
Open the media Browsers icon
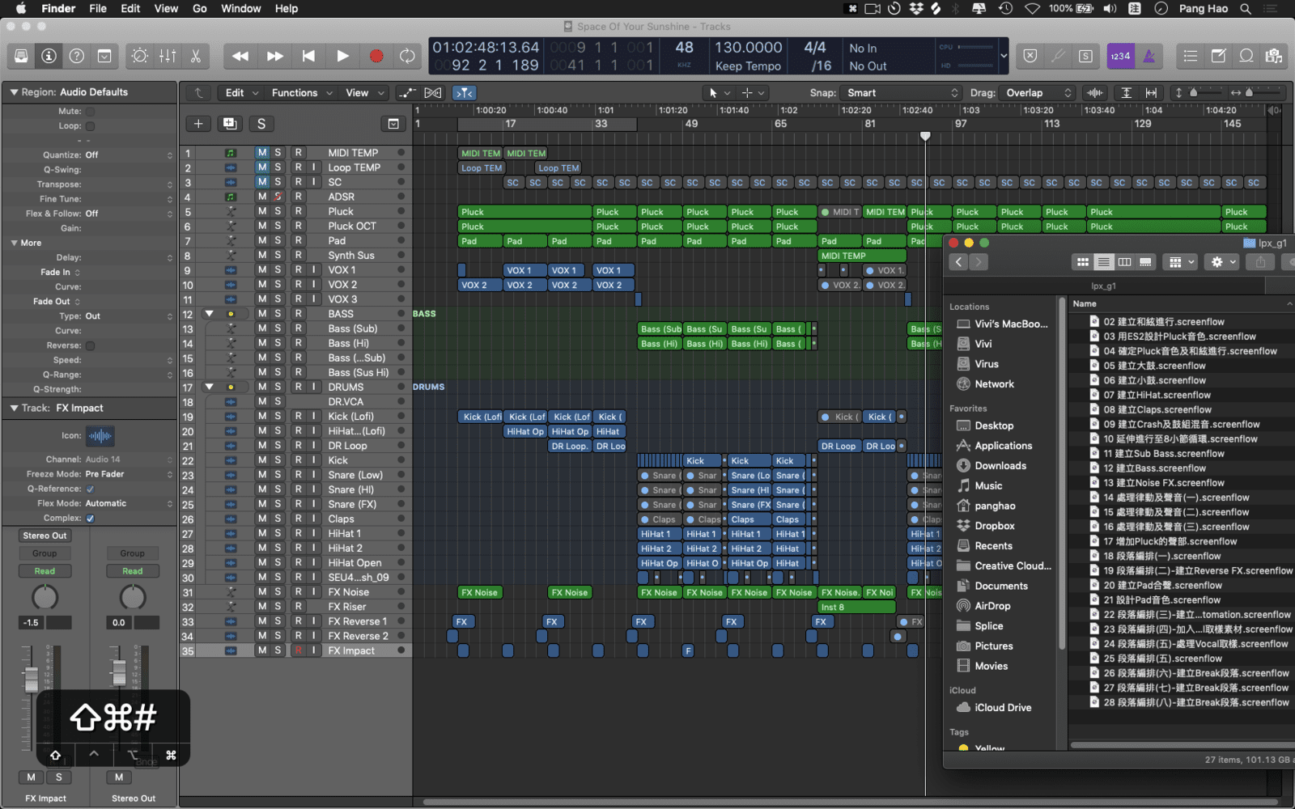click(1274, 56)
